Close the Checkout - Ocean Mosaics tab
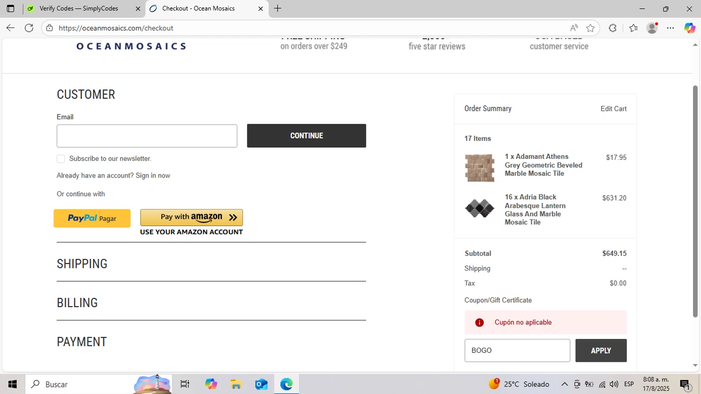Viewport: 701px width, 394px height. [x=261, y=8]
